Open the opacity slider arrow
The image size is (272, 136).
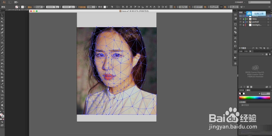tap(97, 7)
